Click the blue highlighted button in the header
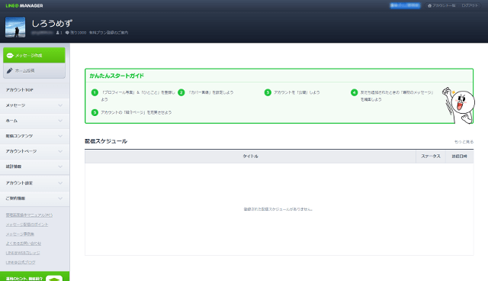488x281 pixels. 405,5
